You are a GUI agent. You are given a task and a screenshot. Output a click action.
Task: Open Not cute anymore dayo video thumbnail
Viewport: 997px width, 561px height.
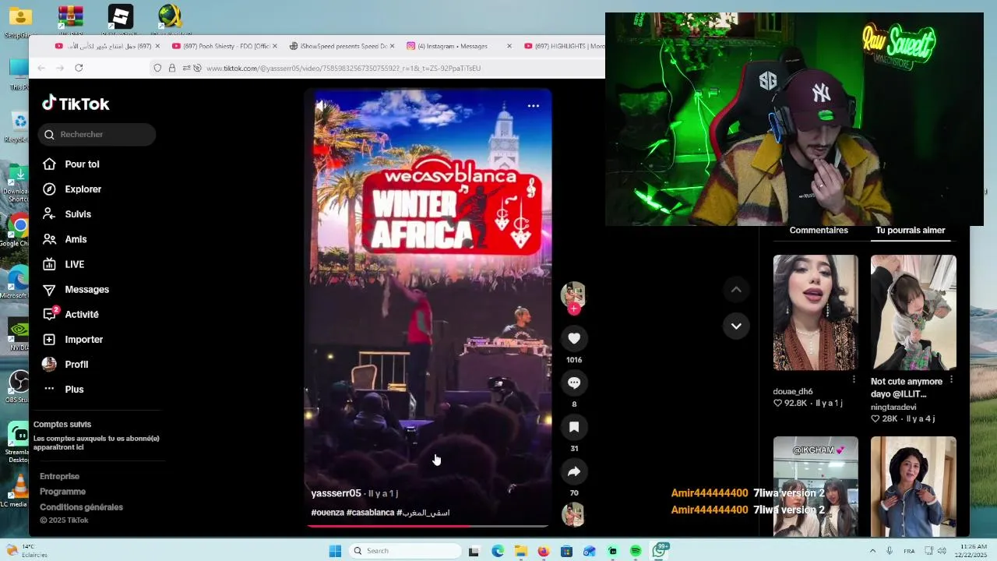(913, 312)
